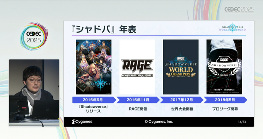263x139 pixels.
Task: Select the Shadowverse key art poster
Action: pyautogui.click(x=94, y=67)
